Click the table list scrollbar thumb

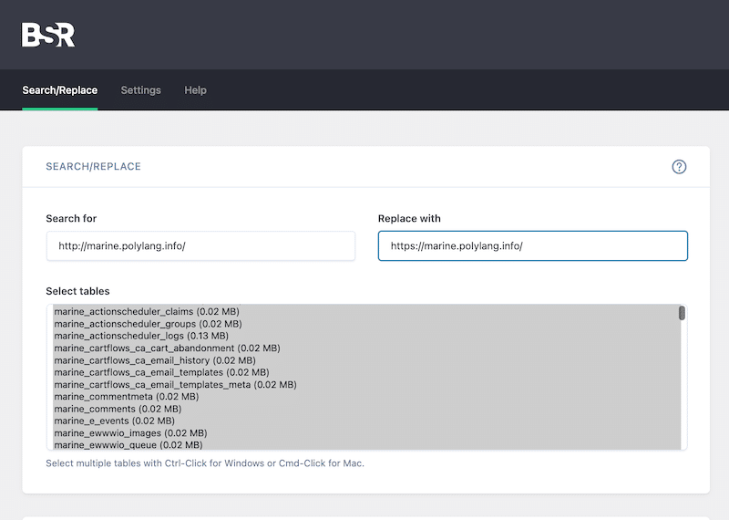[x=682, y=313]
